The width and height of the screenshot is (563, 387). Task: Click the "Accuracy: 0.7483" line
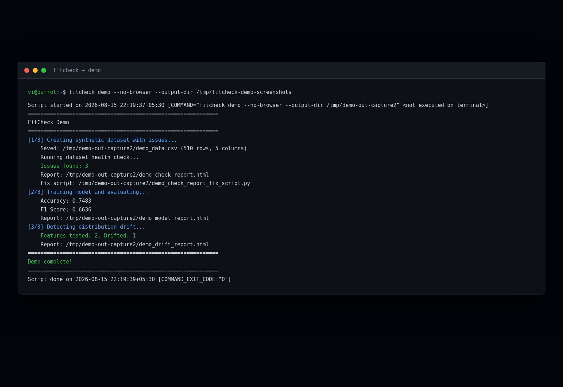pos(66,201)
